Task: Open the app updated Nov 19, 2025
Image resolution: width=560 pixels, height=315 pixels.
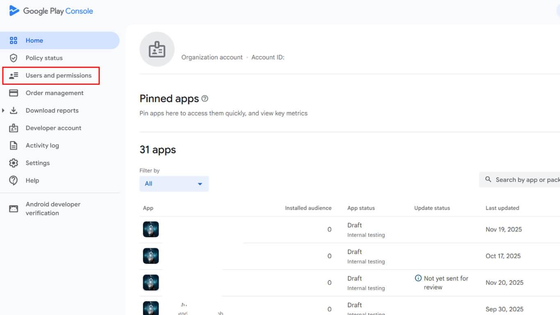Action: tap(151, 229)
